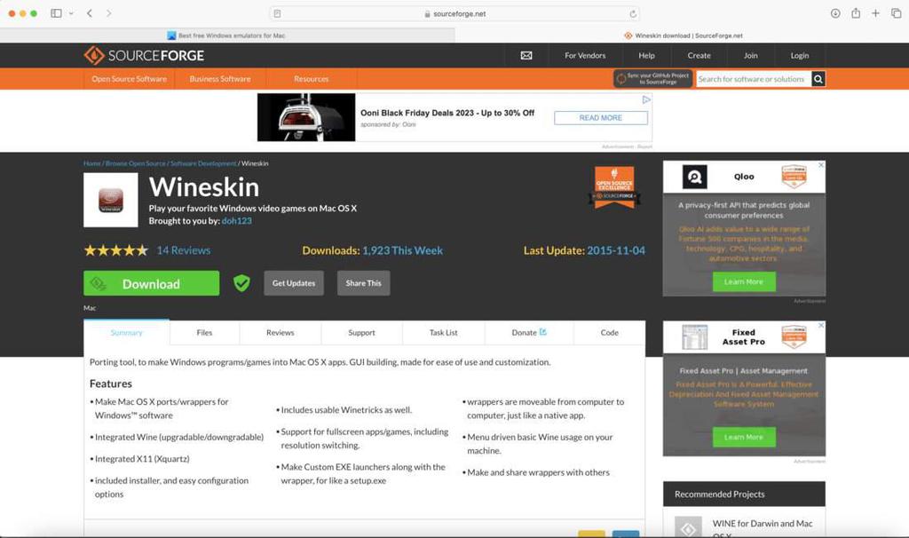
Task: Open the Business Software menu
Action: click(220, 79)
